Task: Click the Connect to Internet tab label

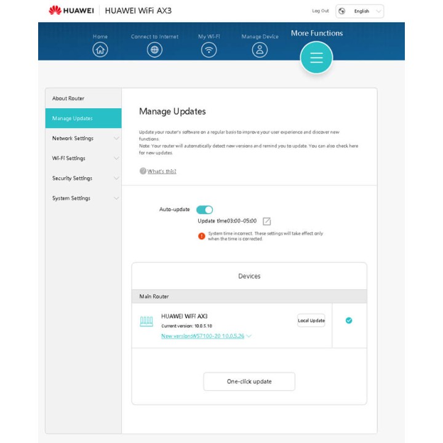Action: (x=154, y=36)
